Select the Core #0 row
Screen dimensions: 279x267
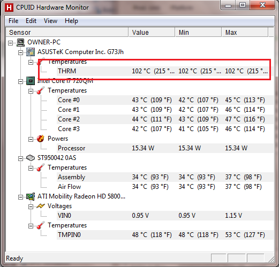tap(165, 100)
